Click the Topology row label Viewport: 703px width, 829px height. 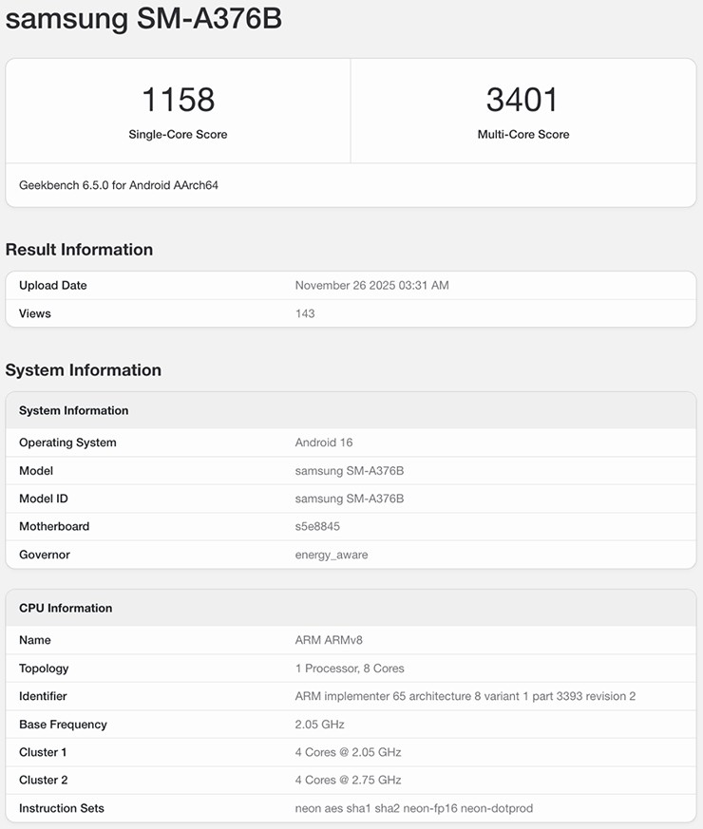click(x=44, y=669)
